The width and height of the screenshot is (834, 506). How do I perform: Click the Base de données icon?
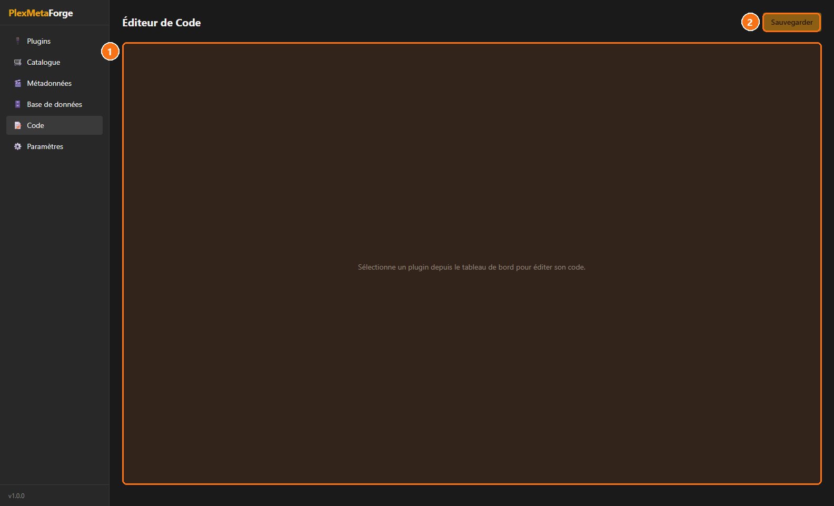tap(18, 104)
